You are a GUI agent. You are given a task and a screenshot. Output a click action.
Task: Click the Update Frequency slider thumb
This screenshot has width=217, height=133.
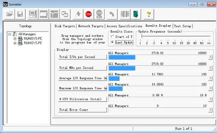coord(142,36)
